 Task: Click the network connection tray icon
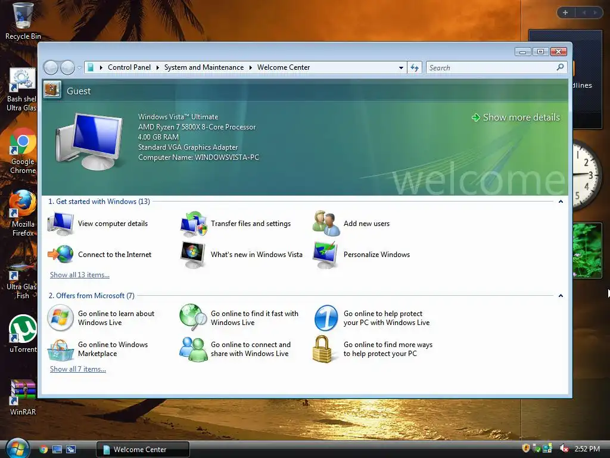click(x=547, y=448)
